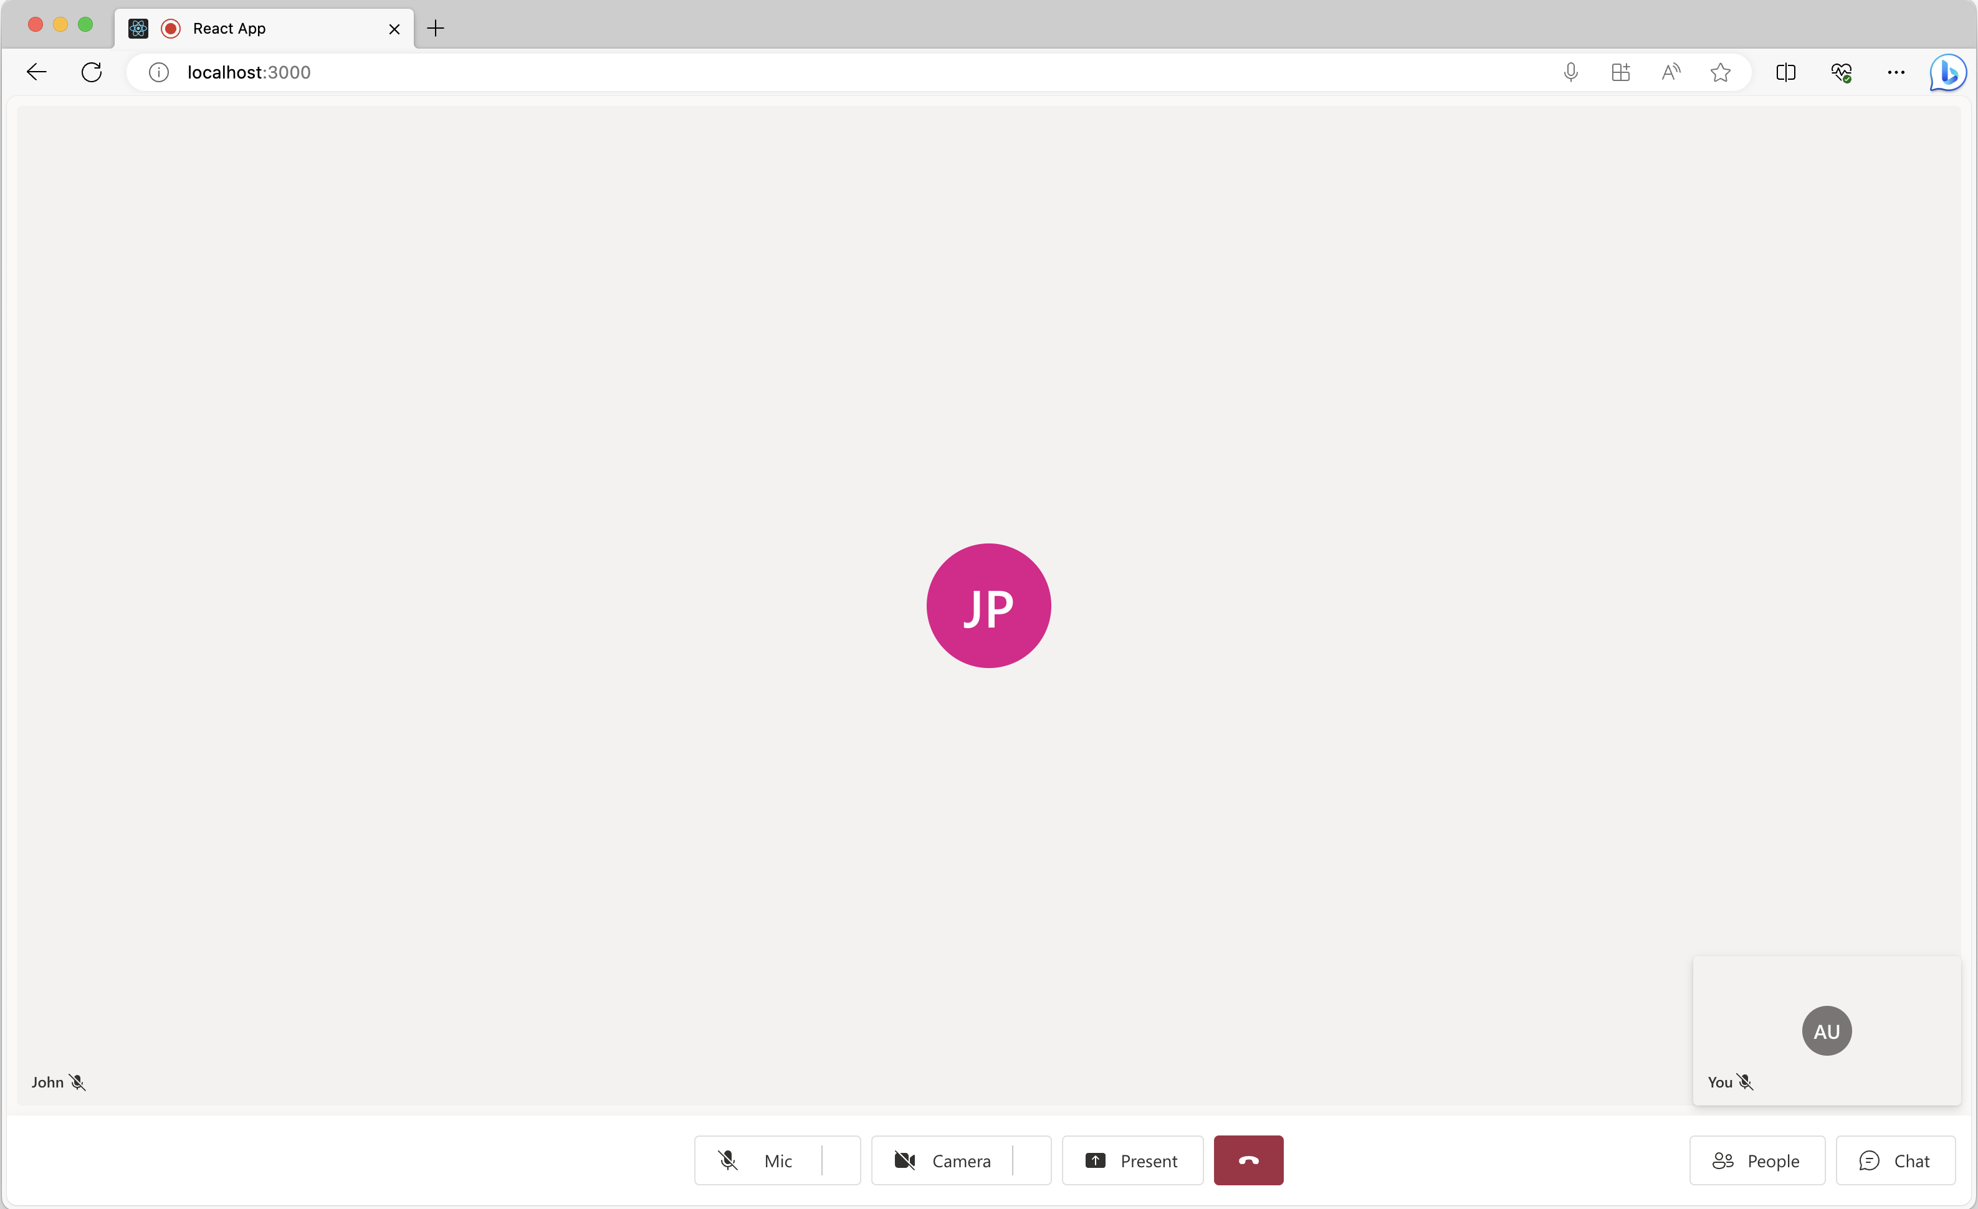Viewport: 1978px width, 1209px height.
Task: Click the red end call button
Action: coord(1248,1160)
